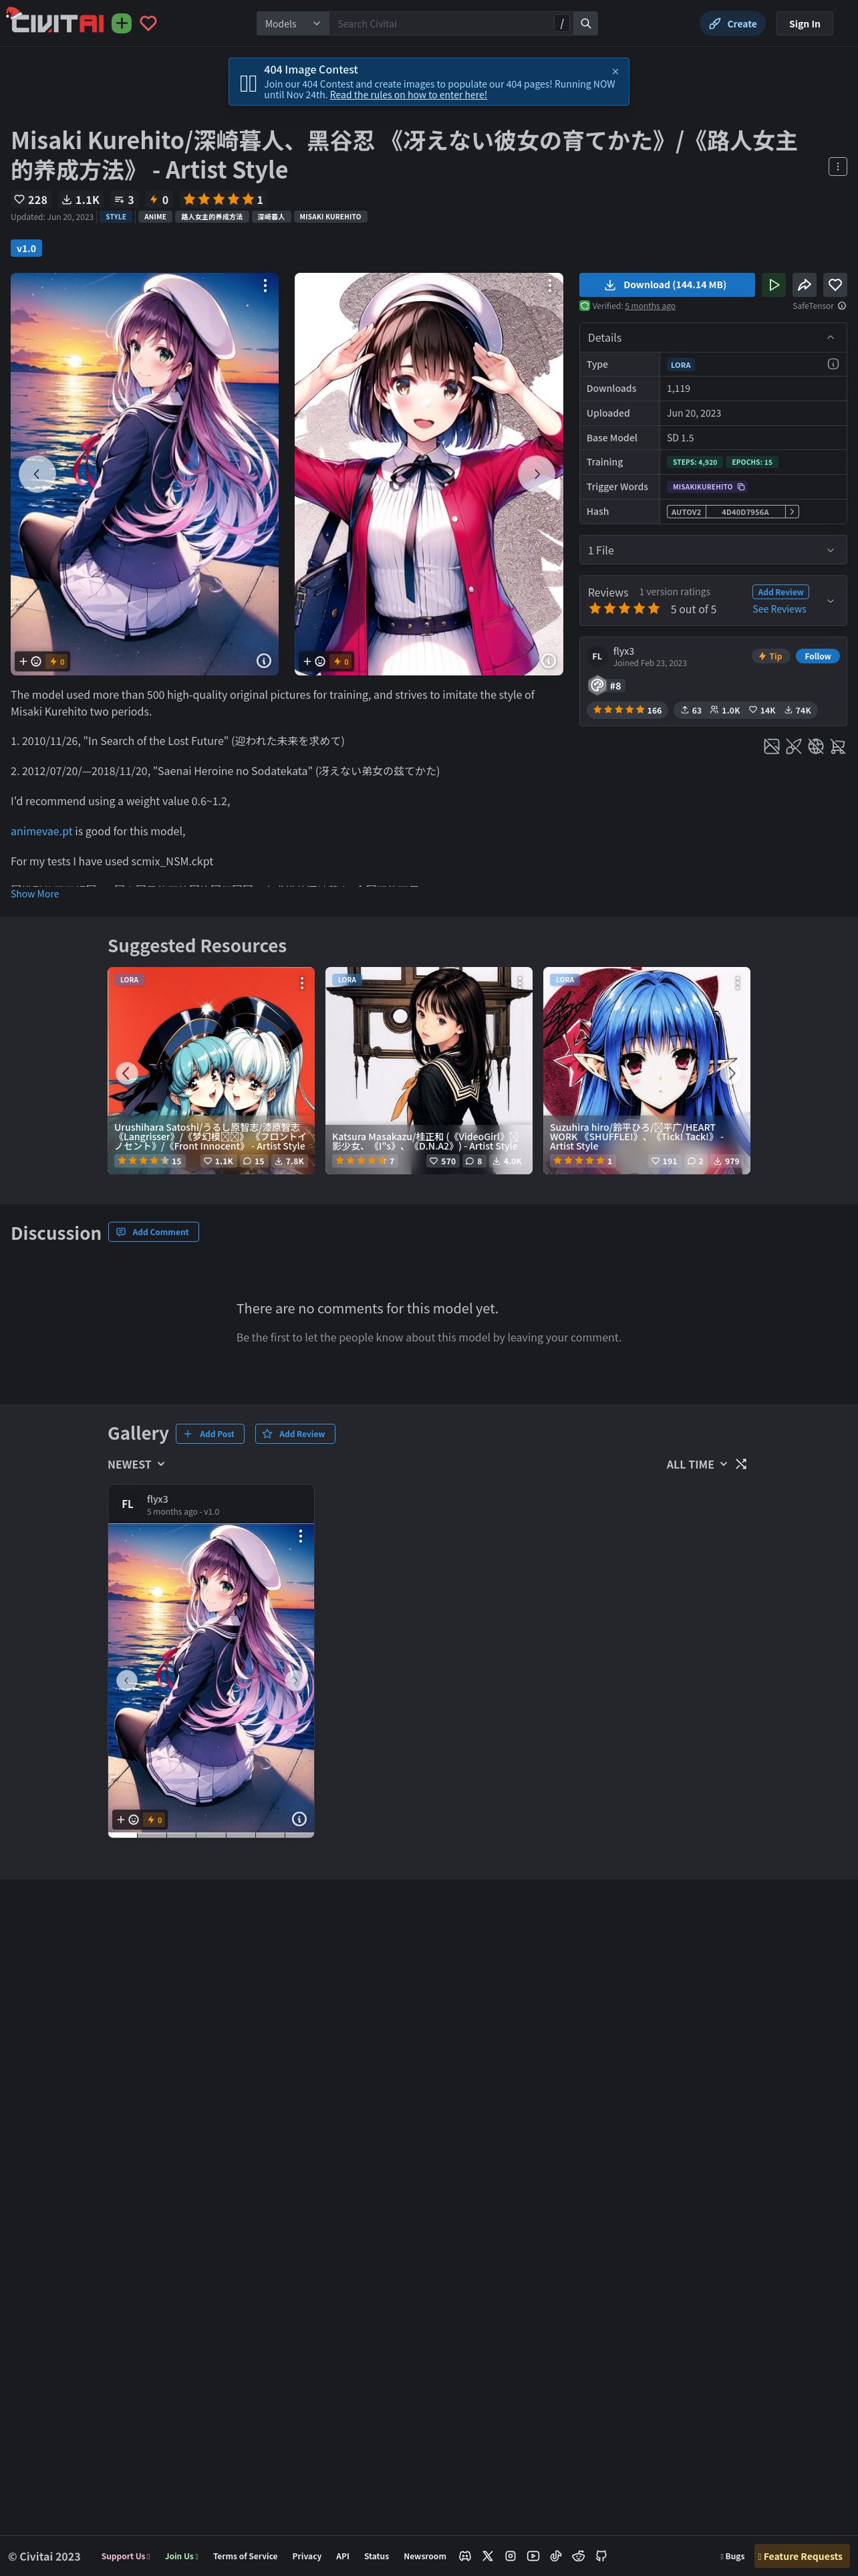This screenshot has width=858, height=2576.
Task: Cycle the hash type with the arrow
Action: click(x=792, y=511)
